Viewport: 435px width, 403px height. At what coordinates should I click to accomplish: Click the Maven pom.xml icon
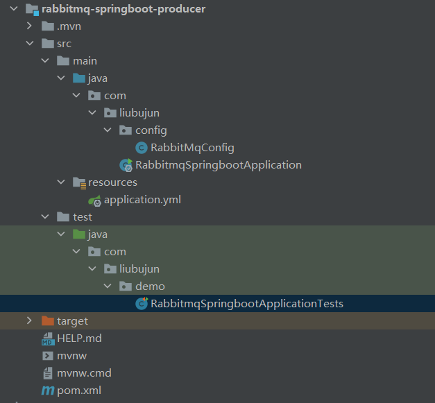coord(48,391)
